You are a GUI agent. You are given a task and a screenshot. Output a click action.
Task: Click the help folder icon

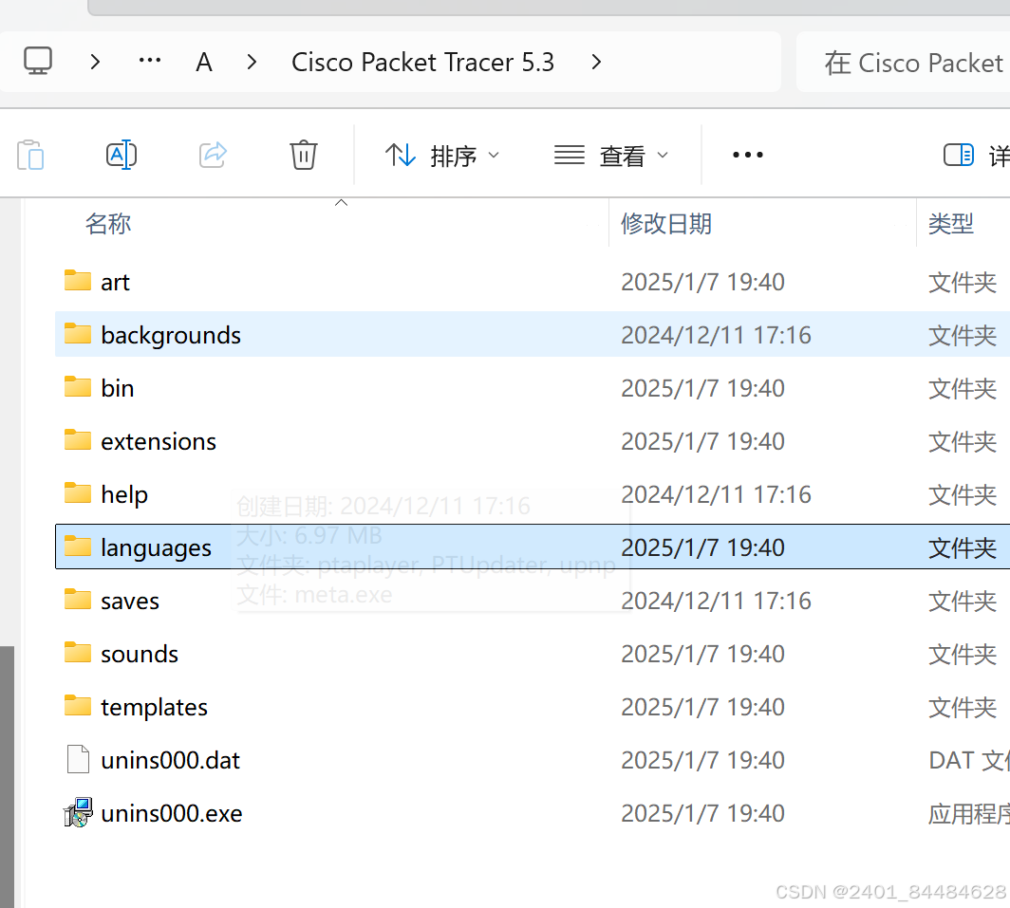coord(77,492)
